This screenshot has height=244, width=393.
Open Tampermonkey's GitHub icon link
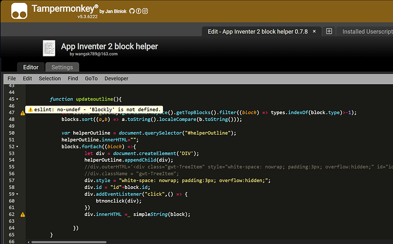(x=131, y=11)
